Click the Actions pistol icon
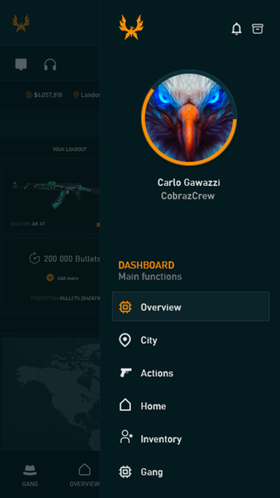The image size is (280, 498). pos(125,373)
